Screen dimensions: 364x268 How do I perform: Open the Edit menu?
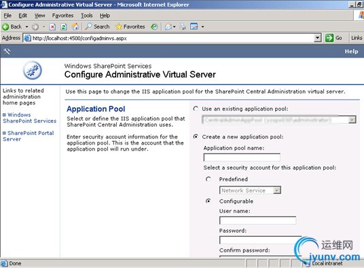click(x=23, y=16)
